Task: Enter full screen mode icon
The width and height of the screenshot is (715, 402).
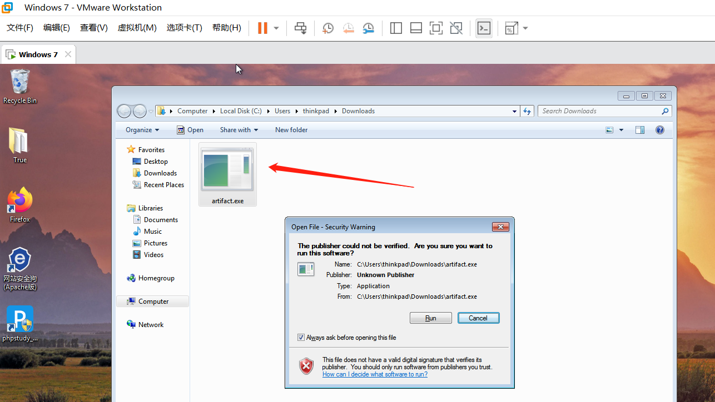Action: point(436,28)
